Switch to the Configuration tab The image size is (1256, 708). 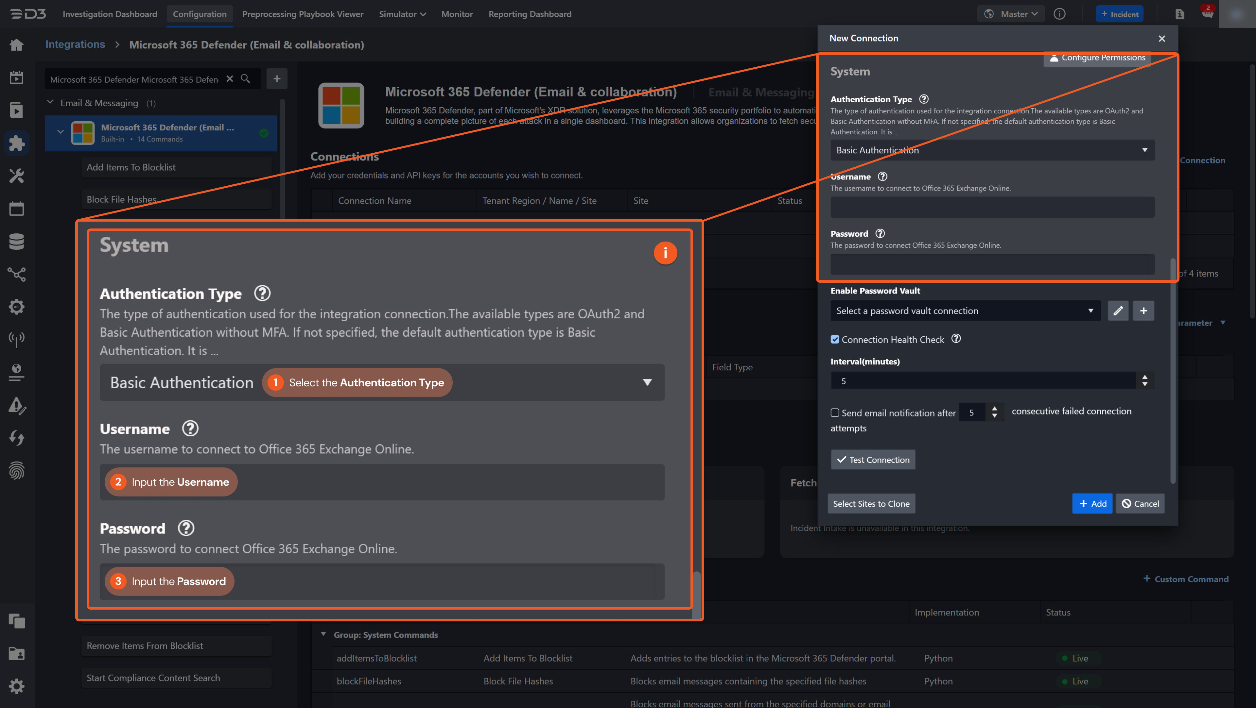(x=200, y=14)
